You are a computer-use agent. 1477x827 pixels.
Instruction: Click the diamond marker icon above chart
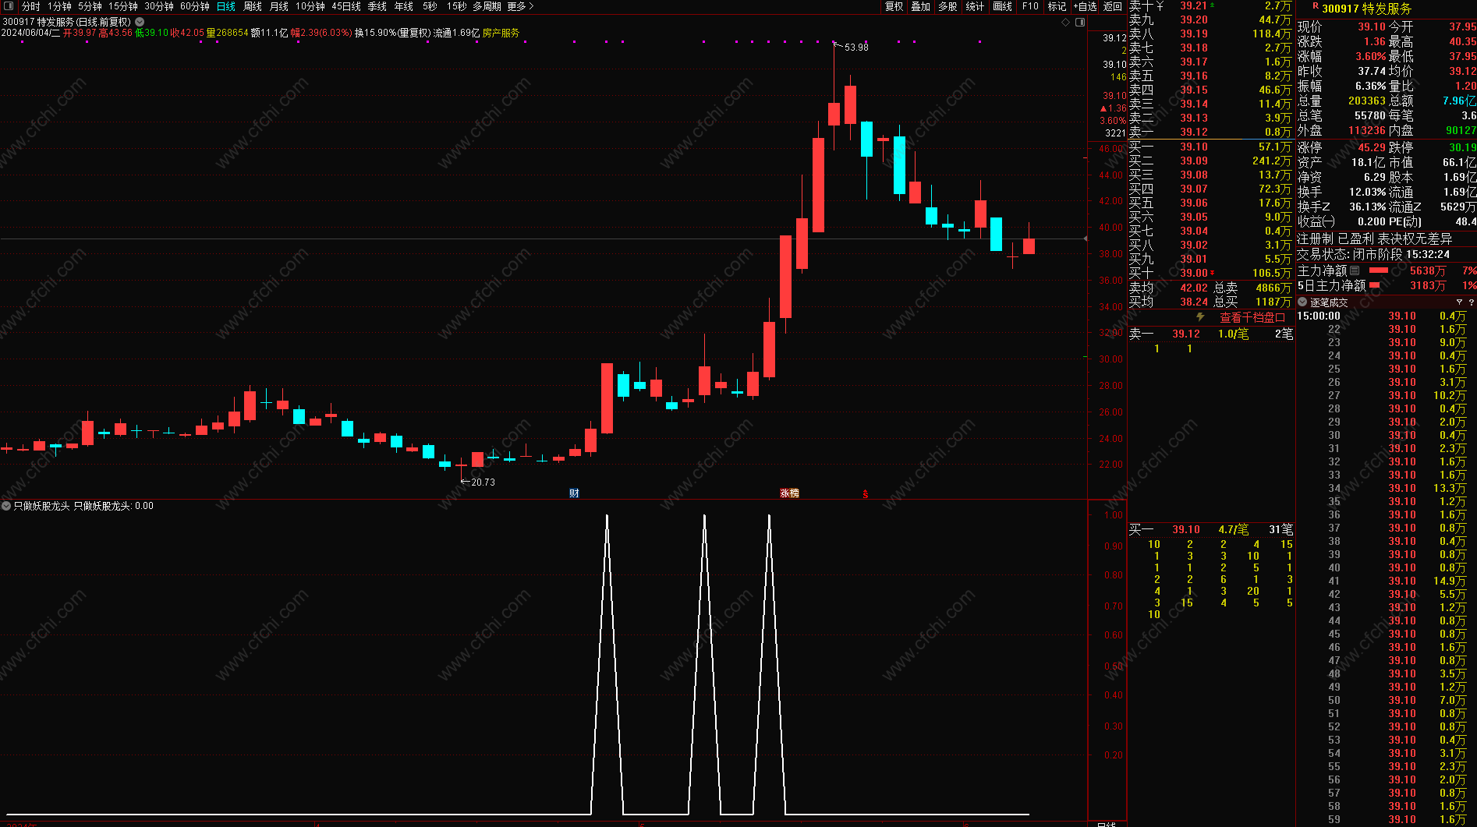[1066, 23]
